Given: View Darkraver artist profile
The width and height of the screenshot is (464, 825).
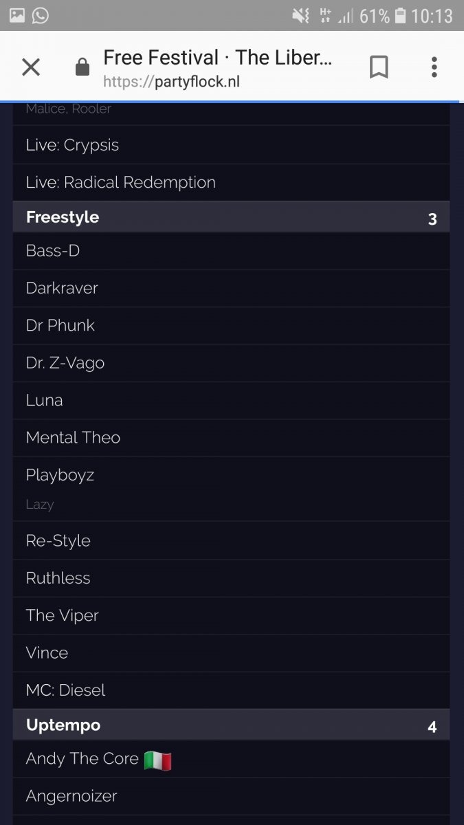Looking at the screenshot, I should click(62, 288).
